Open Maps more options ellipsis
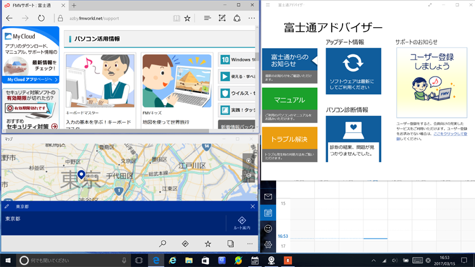 point(250,244)
